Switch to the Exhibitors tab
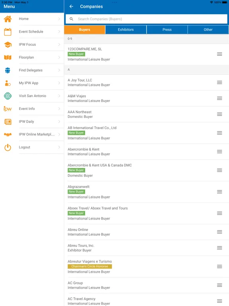 pyautogui.click(x=126, y=29)
